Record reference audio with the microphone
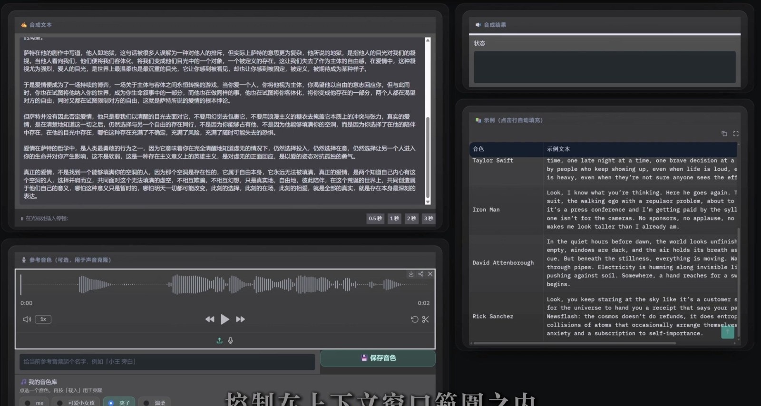 [230, 340]
